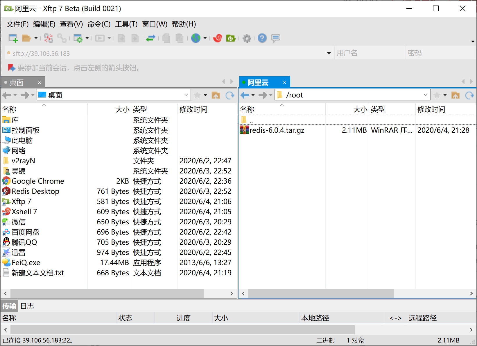477x346 pixels.
Task: Open the 窗口(W) menu
Action: point(155,24)
